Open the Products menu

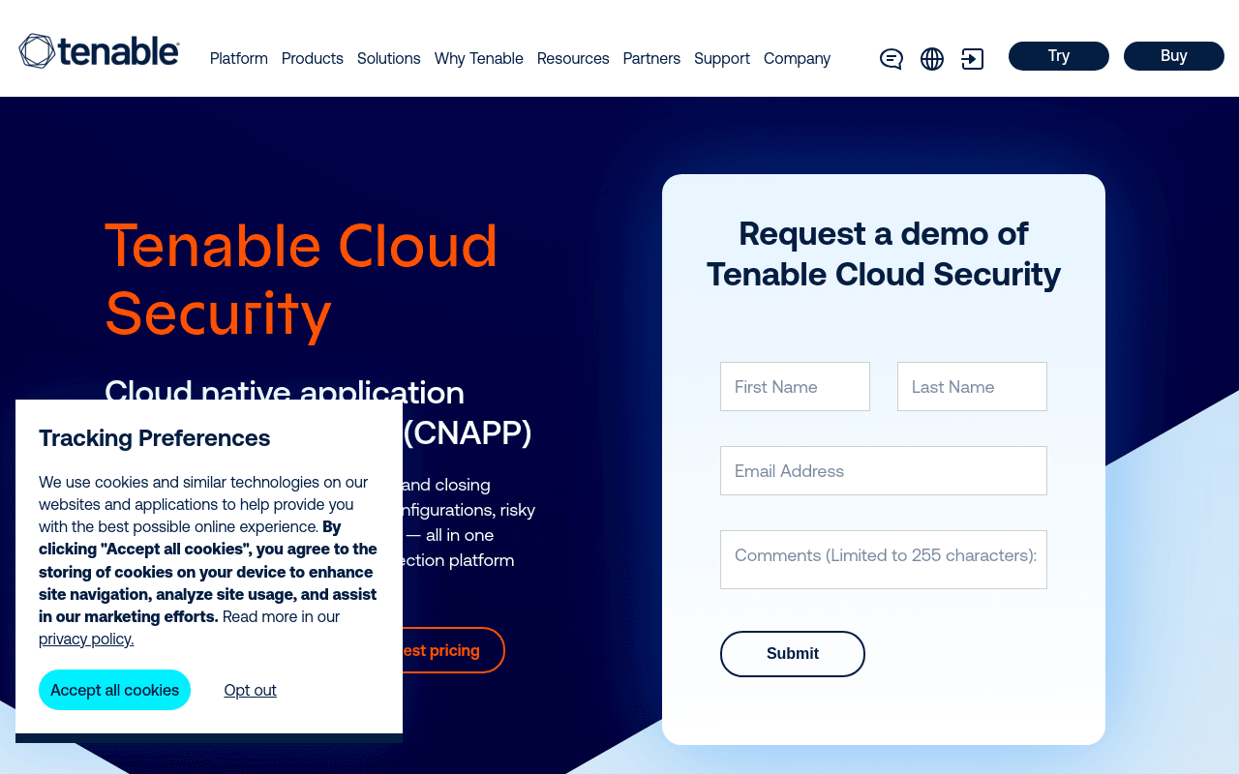click(x=313, y=58)
